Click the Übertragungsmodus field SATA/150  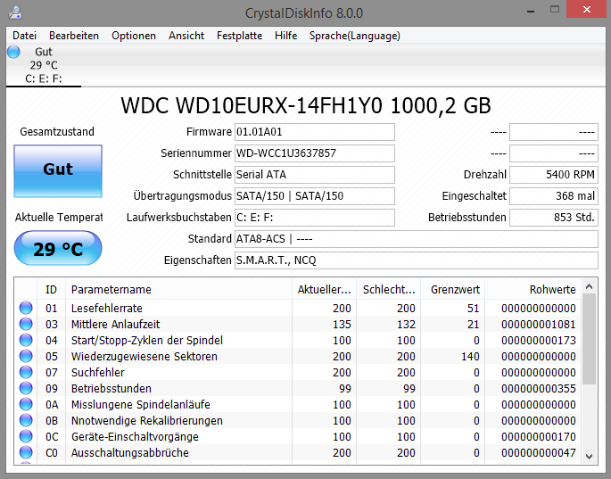tap(315, 196)
